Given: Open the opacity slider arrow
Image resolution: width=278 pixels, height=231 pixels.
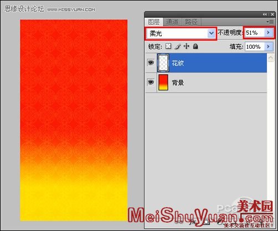Looking at the screenshot, I should pos(269,33).
